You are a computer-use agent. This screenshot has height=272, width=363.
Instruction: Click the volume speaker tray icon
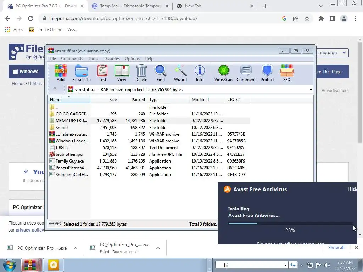pos(327,265)
